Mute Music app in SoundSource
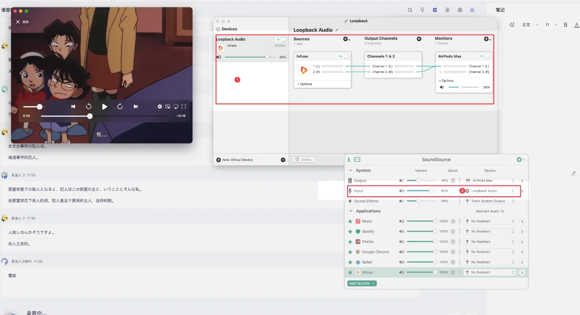The height and width of the screenshot is (315, 580). pos(401,221)
